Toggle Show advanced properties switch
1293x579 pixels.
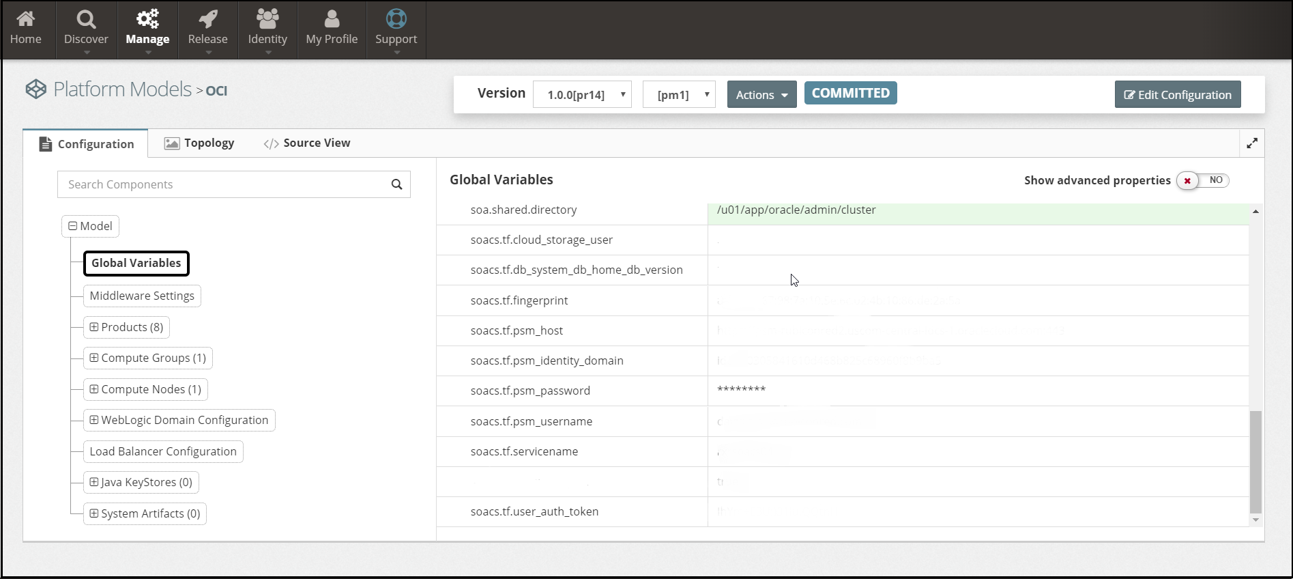(1202, 180)
